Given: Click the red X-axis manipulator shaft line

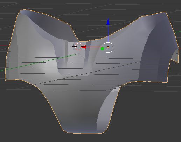Looking at the screenshot, I should (94, 47).
